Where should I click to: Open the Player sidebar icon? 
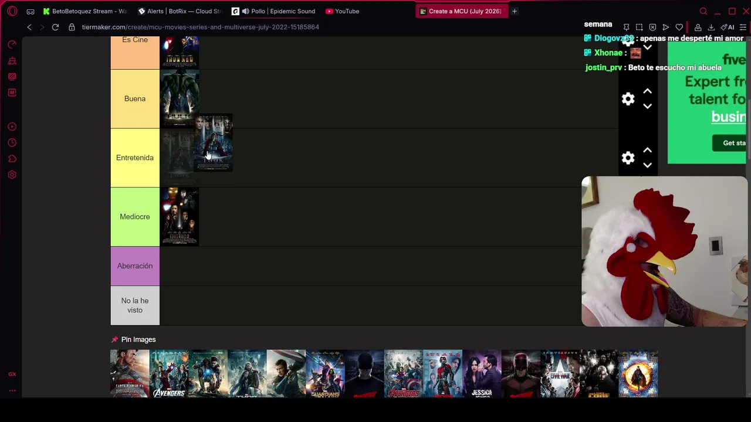[12, 127]
